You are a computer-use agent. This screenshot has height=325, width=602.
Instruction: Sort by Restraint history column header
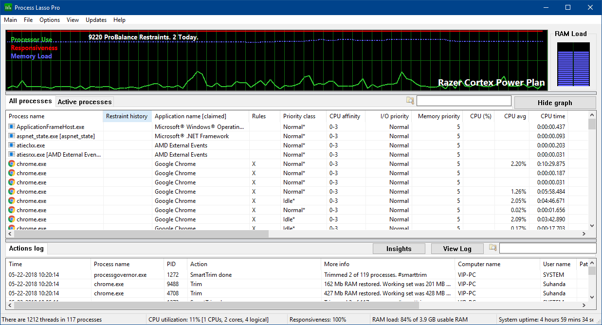click(127, 116)
